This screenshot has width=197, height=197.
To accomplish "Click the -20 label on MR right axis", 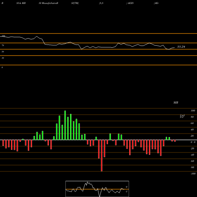I will [192, 149].
